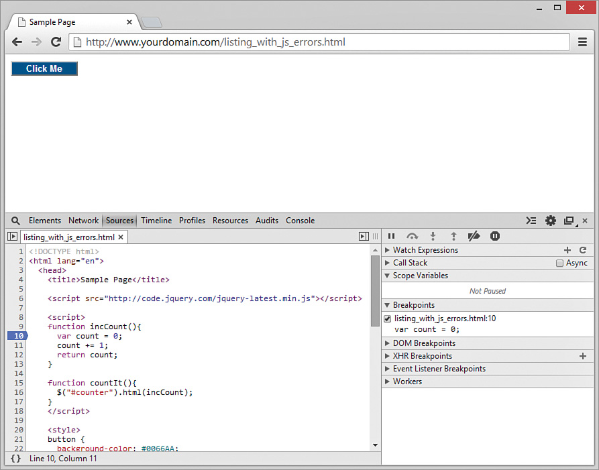The height and width of the screenshot is (470, 599).
Task: Switch to the Console panel
Action: pos(300,220)
